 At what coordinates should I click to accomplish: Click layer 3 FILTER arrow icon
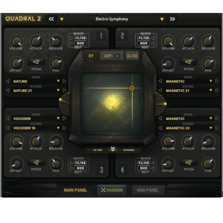coord(71,163)
